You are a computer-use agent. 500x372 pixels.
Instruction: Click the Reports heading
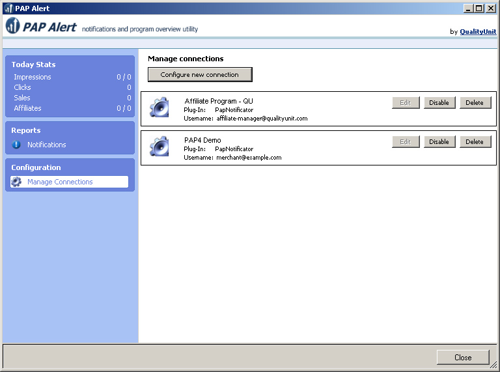coord(26,130)
